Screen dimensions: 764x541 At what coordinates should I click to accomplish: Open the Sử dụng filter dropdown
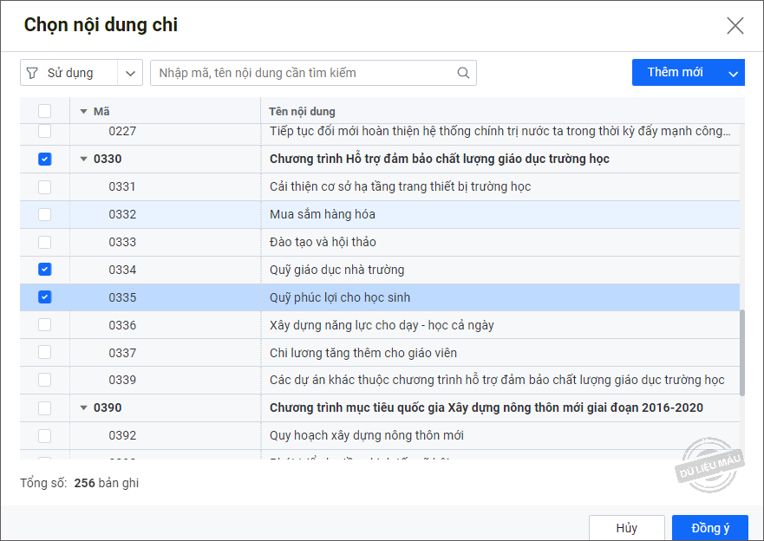pyautogui.click(x=130, y=73)
